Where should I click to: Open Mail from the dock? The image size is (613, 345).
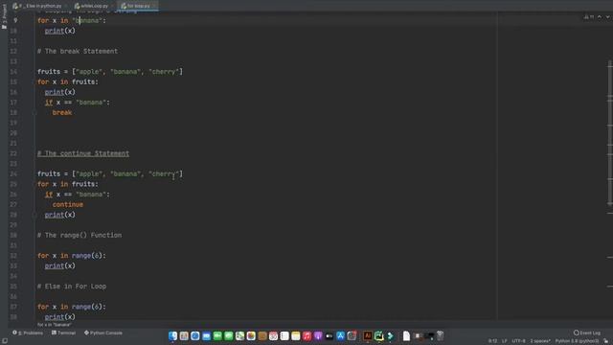pos(207,335)
